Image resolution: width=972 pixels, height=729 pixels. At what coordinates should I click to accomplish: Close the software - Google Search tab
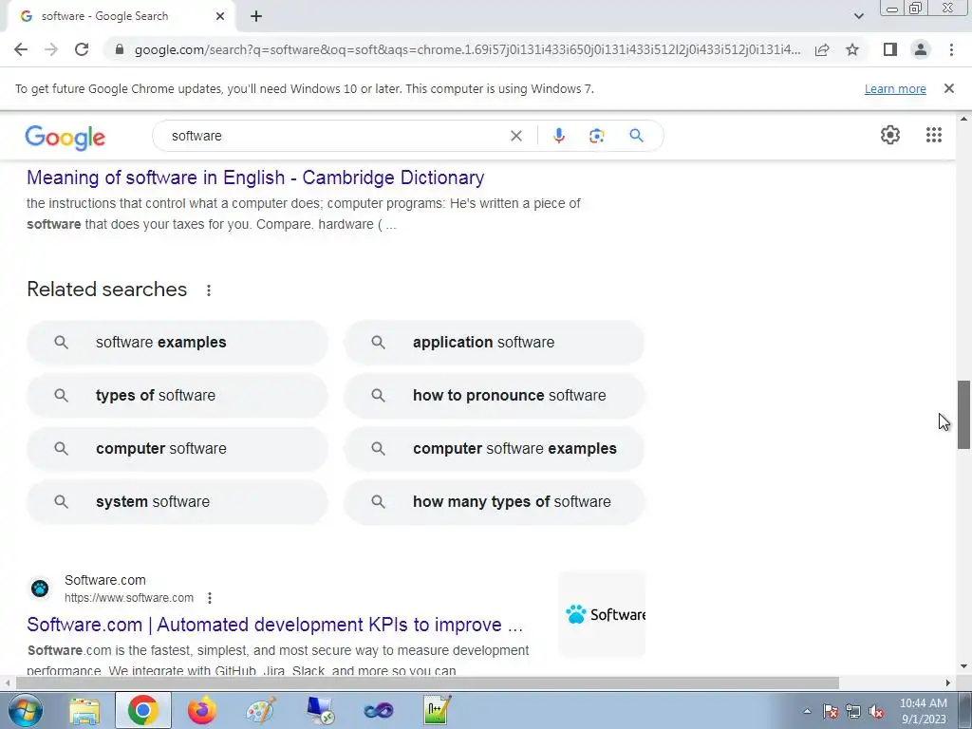click(x=220, y=16)
